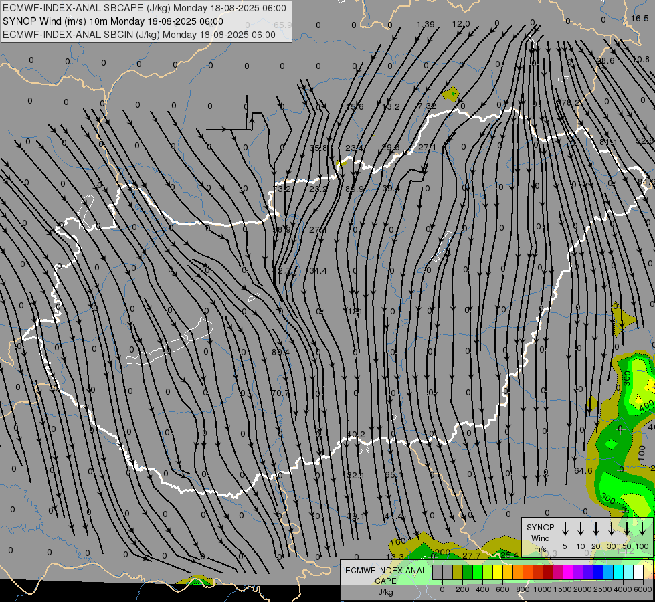
Task: Click the map value 15.6
Action: point(355,107)
